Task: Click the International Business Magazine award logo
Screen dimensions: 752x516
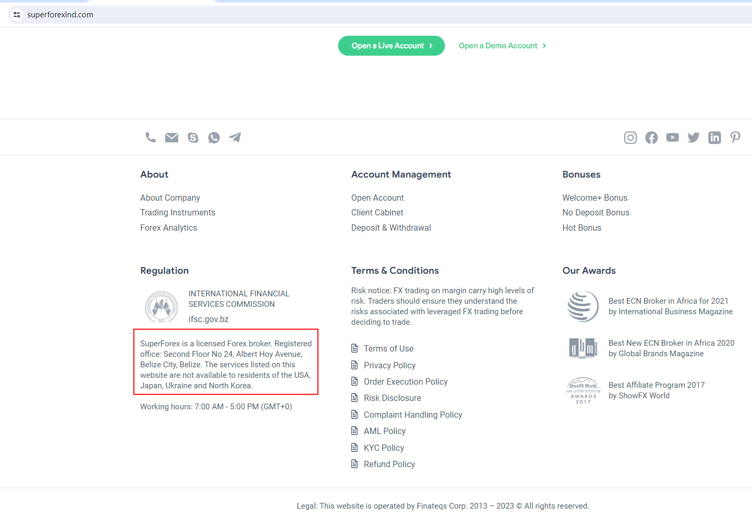Action: pos(583,306)
